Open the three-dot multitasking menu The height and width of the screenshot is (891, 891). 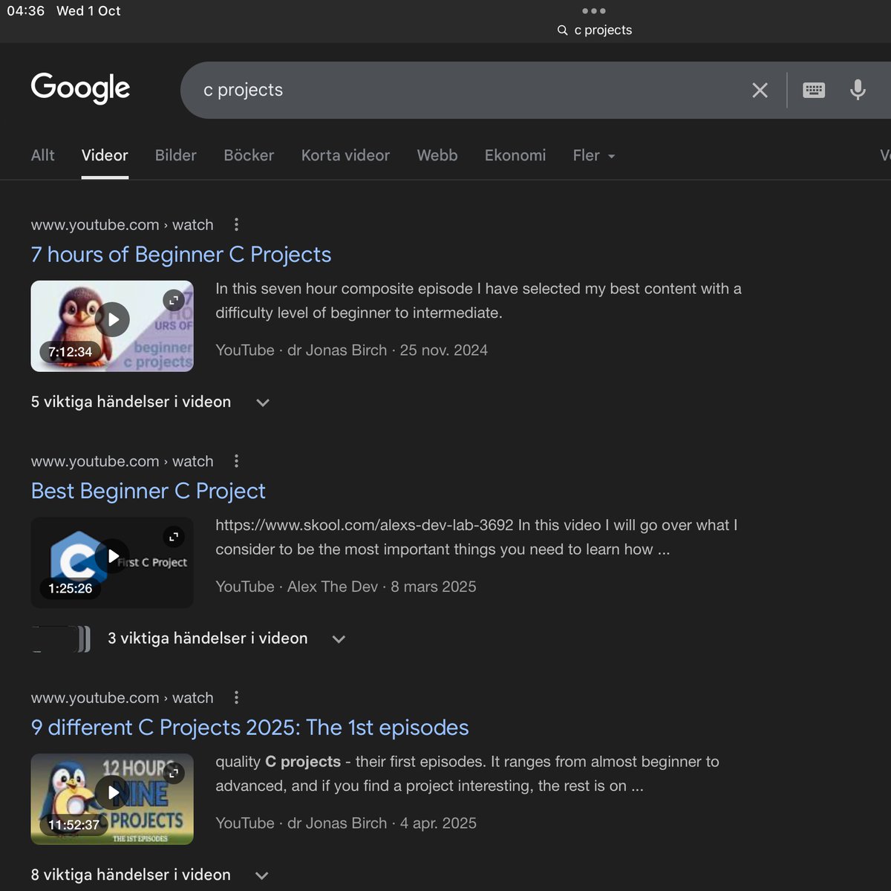coord(593,11)
